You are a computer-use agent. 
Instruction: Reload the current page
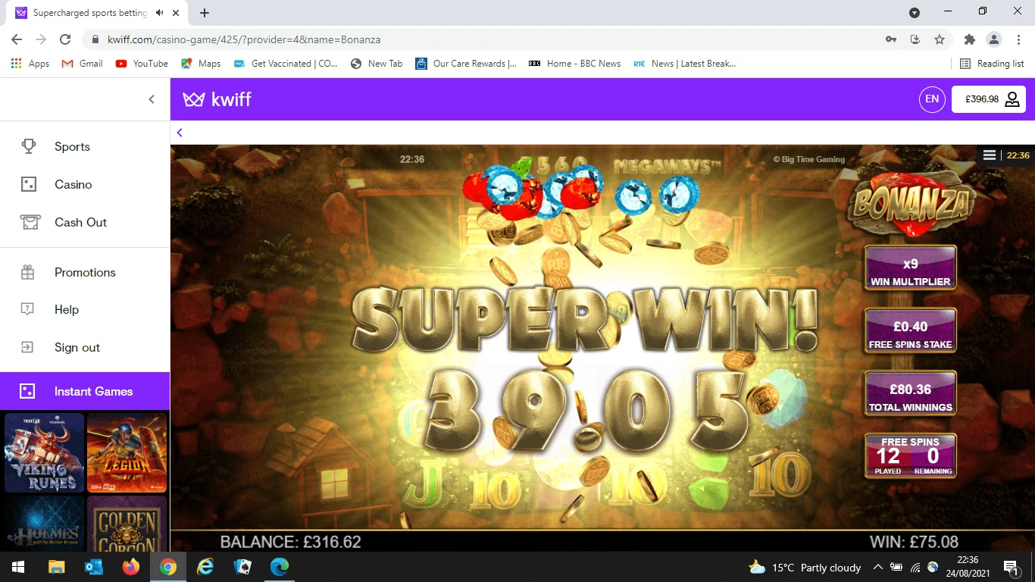point(65,39)
